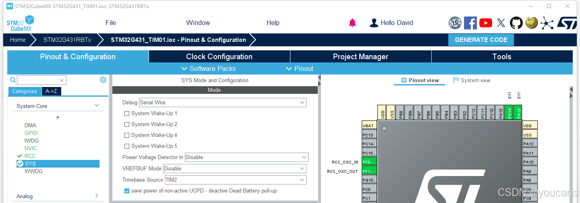
Task: Enable System Wake-Up 4 checkbox
Action: 127,135
